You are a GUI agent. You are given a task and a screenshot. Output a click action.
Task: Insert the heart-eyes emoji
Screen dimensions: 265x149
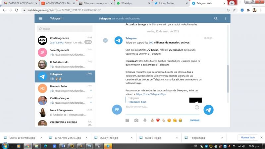169,120
